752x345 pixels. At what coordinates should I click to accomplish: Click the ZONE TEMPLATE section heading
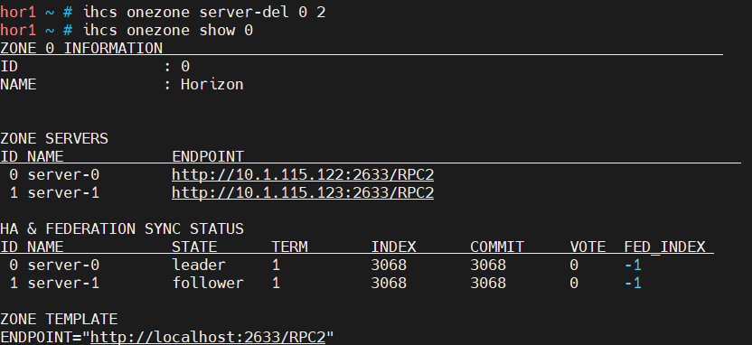[x=59, y=319]
